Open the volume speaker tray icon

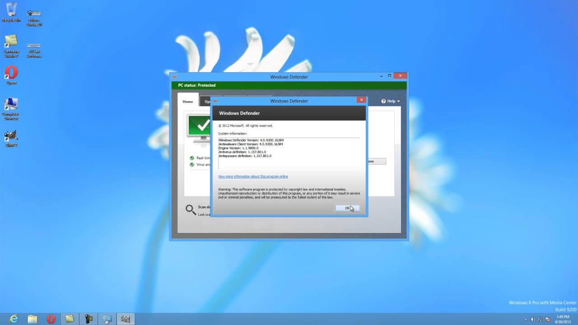pos(533,319)
